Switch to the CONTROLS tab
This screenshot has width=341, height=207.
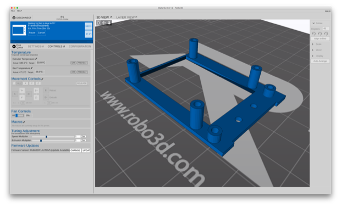56,47
